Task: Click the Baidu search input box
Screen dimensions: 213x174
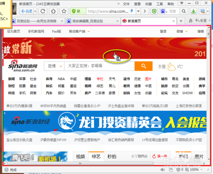Action: click(174, 11)
